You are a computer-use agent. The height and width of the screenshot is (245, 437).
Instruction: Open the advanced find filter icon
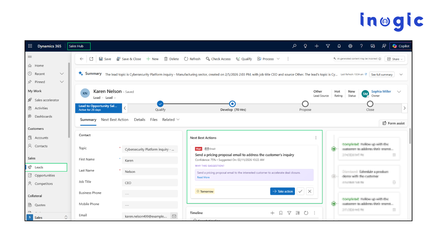pos(328,46)
